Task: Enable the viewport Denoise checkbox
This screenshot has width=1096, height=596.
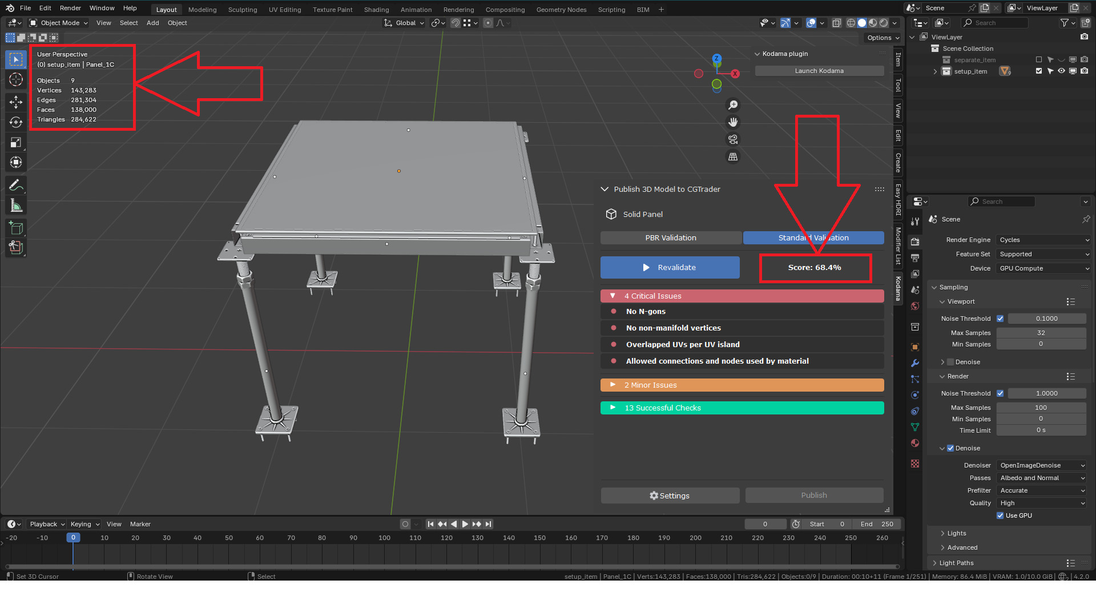Action: tap(950, 362)
